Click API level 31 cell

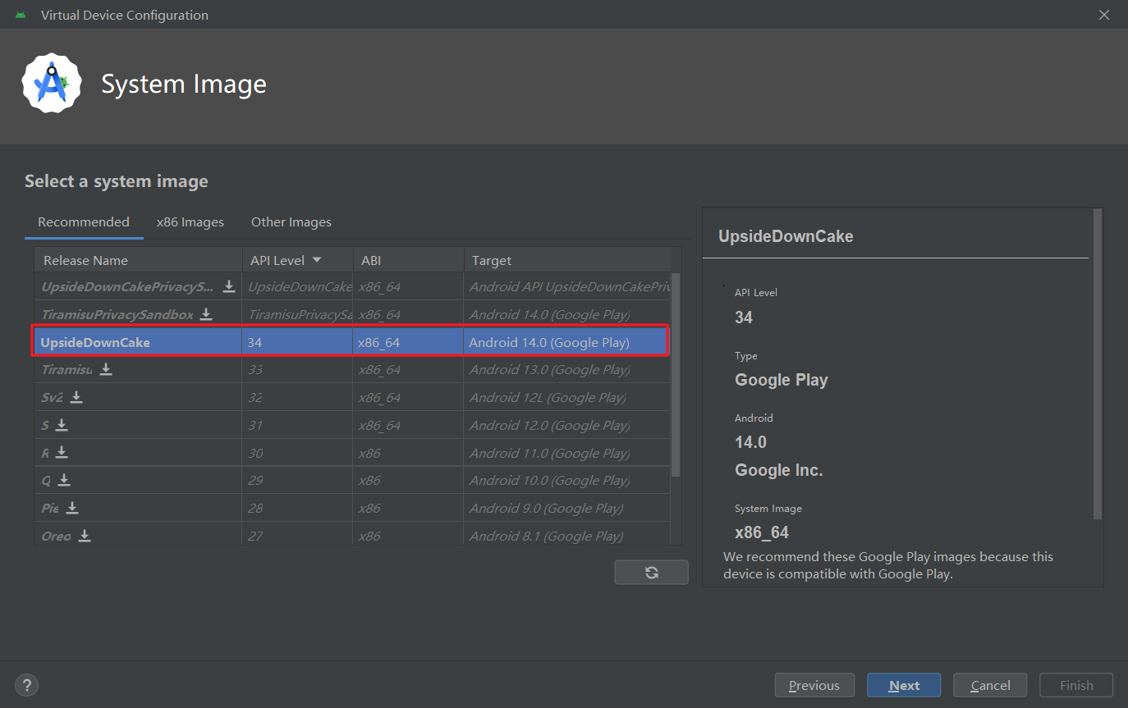[x=297, y=425]
